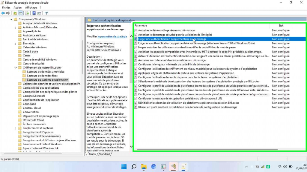Click the 'le paramètre de stratégie' link
Screen dimensions: 307x172
click(112, 36)
